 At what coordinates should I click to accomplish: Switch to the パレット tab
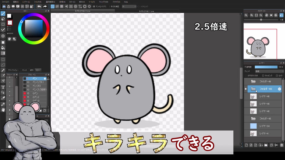pos(25,70)
